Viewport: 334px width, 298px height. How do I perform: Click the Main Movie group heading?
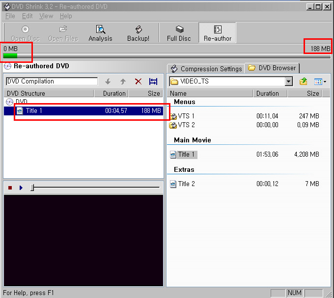pyautogui.click(x=193, y=140)
